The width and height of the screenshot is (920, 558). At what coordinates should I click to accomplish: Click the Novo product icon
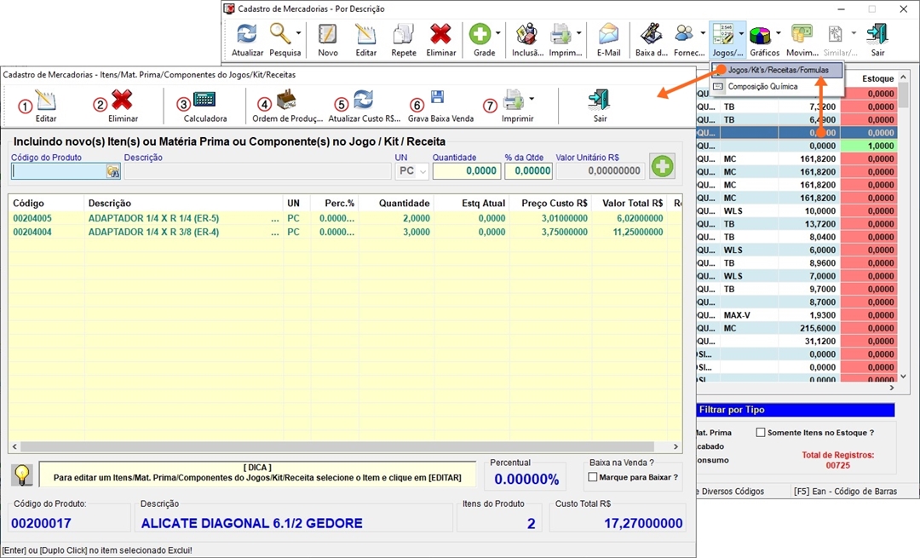click(328, 35)
